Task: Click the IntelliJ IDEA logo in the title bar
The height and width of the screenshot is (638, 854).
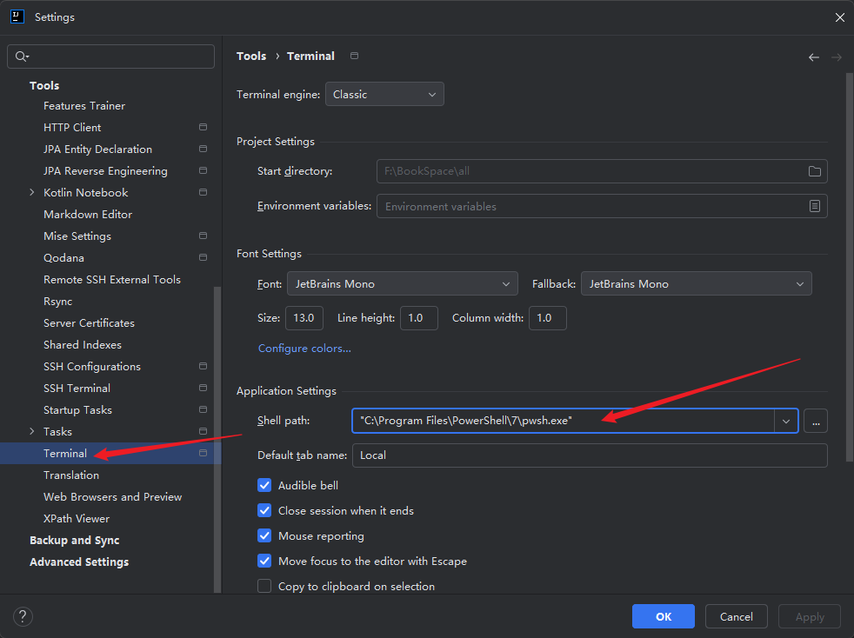Action: [x=17, y=17]
